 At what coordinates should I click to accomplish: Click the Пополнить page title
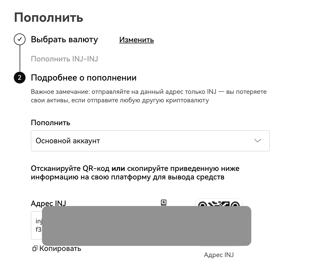click(49, 18)
